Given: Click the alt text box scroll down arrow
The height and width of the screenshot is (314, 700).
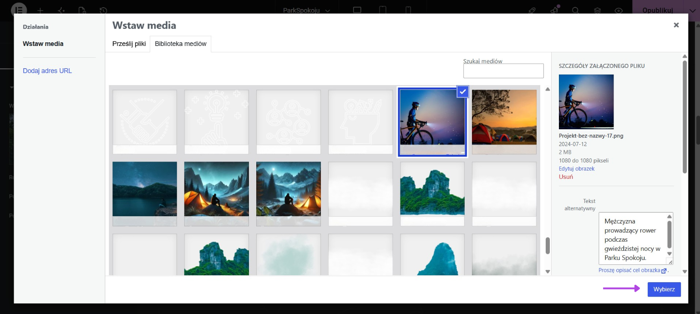Looking at the screenshot, I should tap(669, 253).
